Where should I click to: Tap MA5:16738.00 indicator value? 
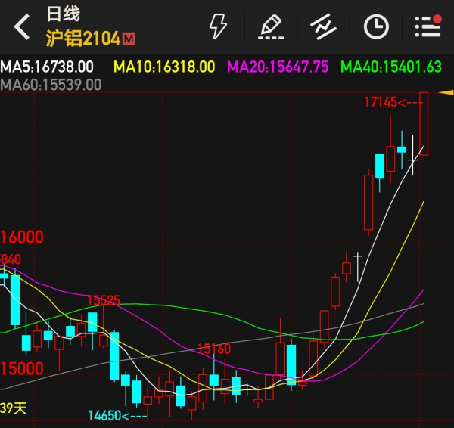pyautogui.click(x=47, y=67)
